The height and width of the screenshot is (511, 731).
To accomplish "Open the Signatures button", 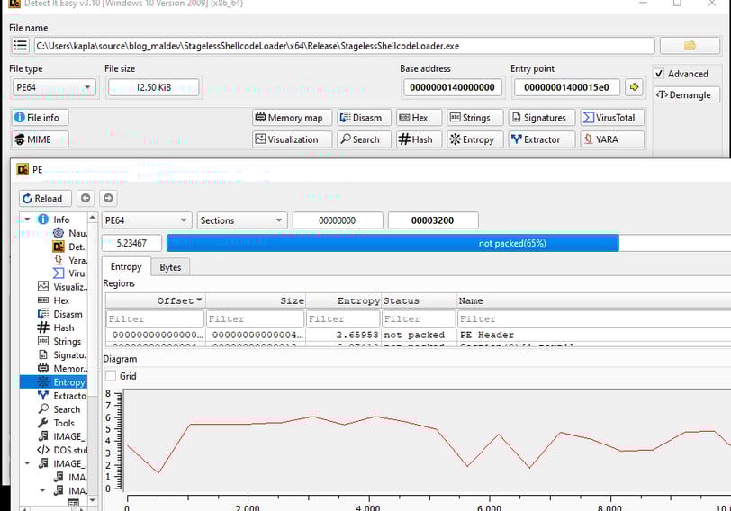I will [542, 117].
